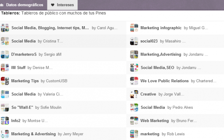Open Social Media board by Pedro Alves

152,107
